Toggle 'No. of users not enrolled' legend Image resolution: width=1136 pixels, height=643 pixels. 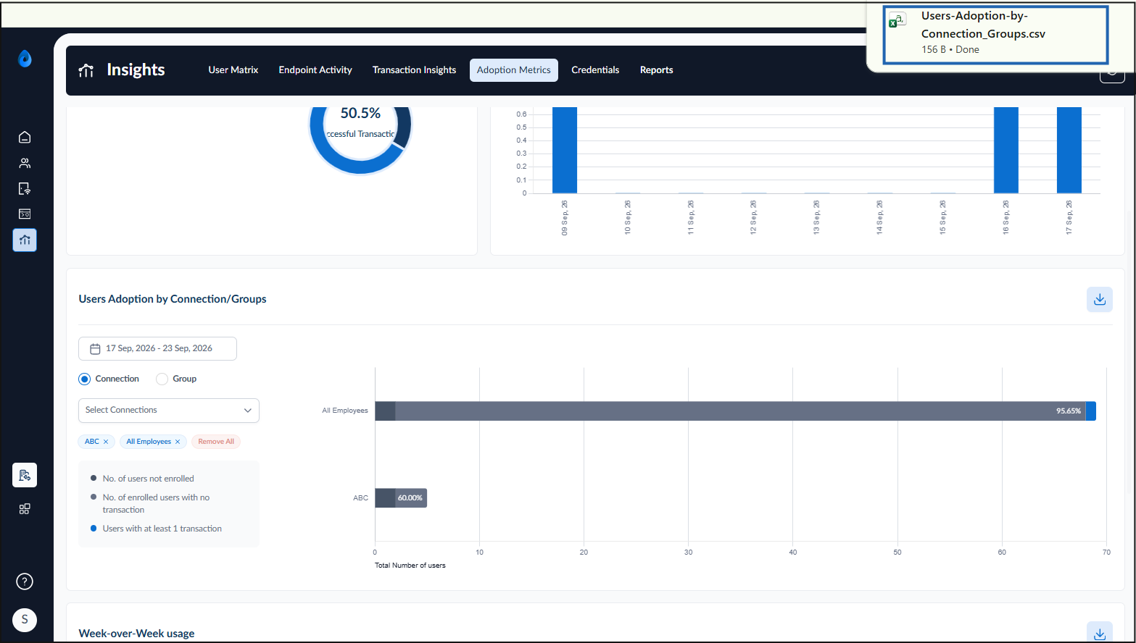tap(142, 479)
